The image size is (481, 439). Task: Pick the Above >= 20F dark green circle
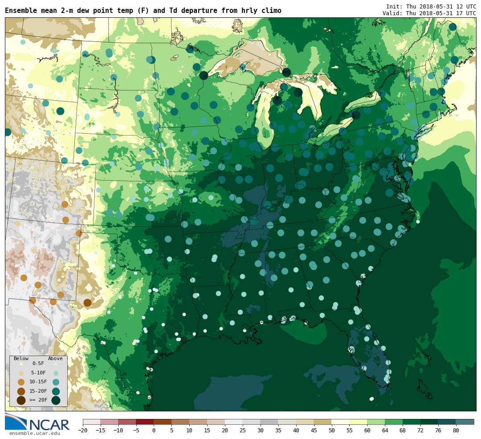(56, 400)
